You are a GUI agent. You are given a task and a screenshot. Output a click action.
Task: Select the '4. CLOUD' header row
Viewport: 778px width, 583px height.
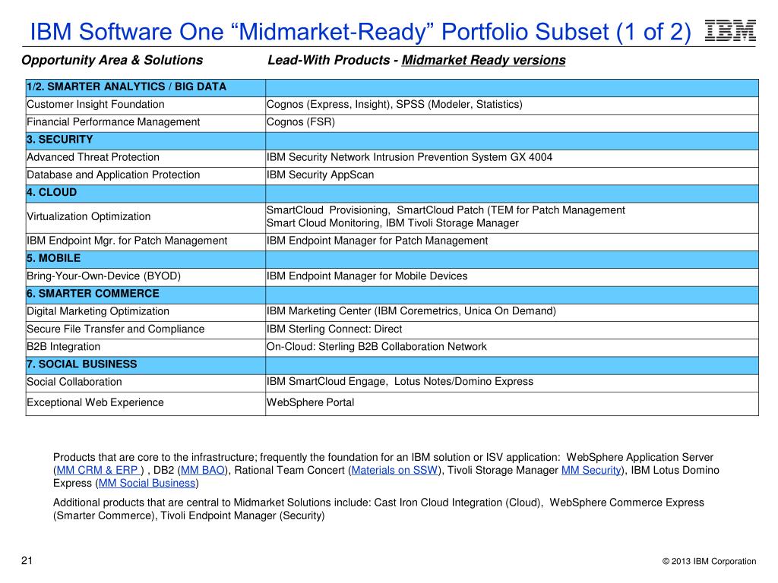point(392,194)
